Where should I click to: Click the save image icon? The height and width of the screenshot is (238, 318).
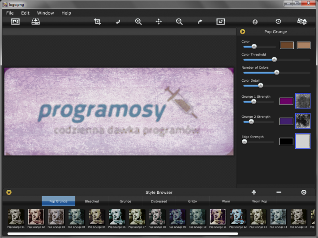coord(36,21)
